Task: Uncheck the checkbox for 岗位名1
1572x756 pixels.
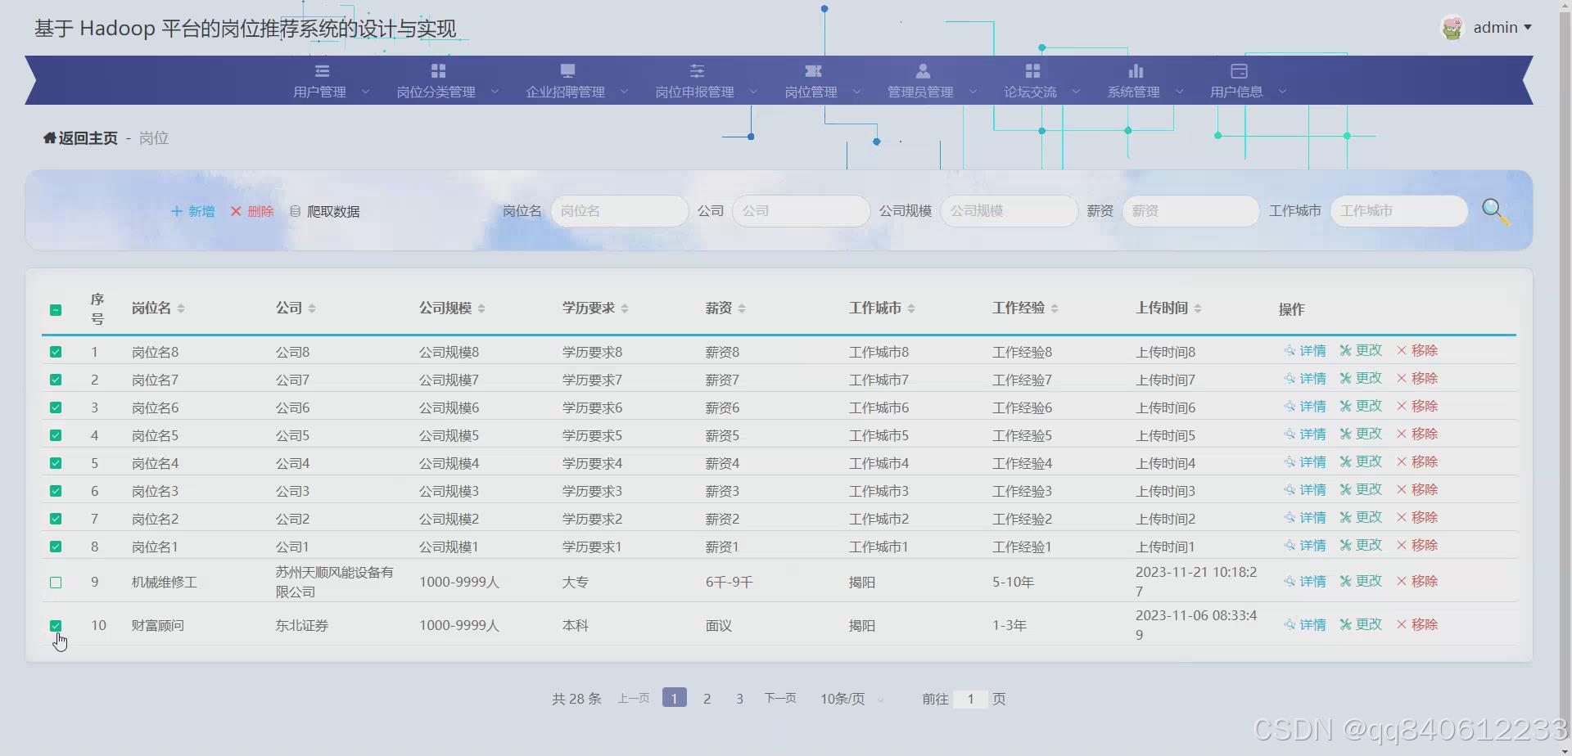Action: pyautogui.click(x=56, y=547)
